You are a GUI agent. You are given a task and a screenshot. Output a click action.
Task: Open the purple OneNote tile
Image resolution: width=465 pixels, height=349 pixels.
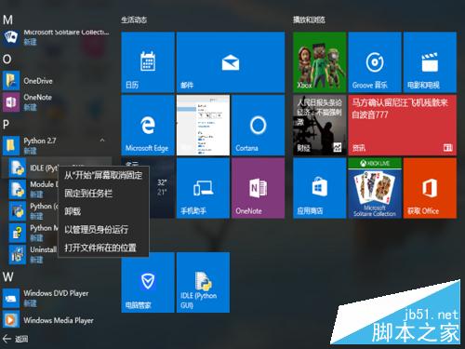(x=258, y=188)
